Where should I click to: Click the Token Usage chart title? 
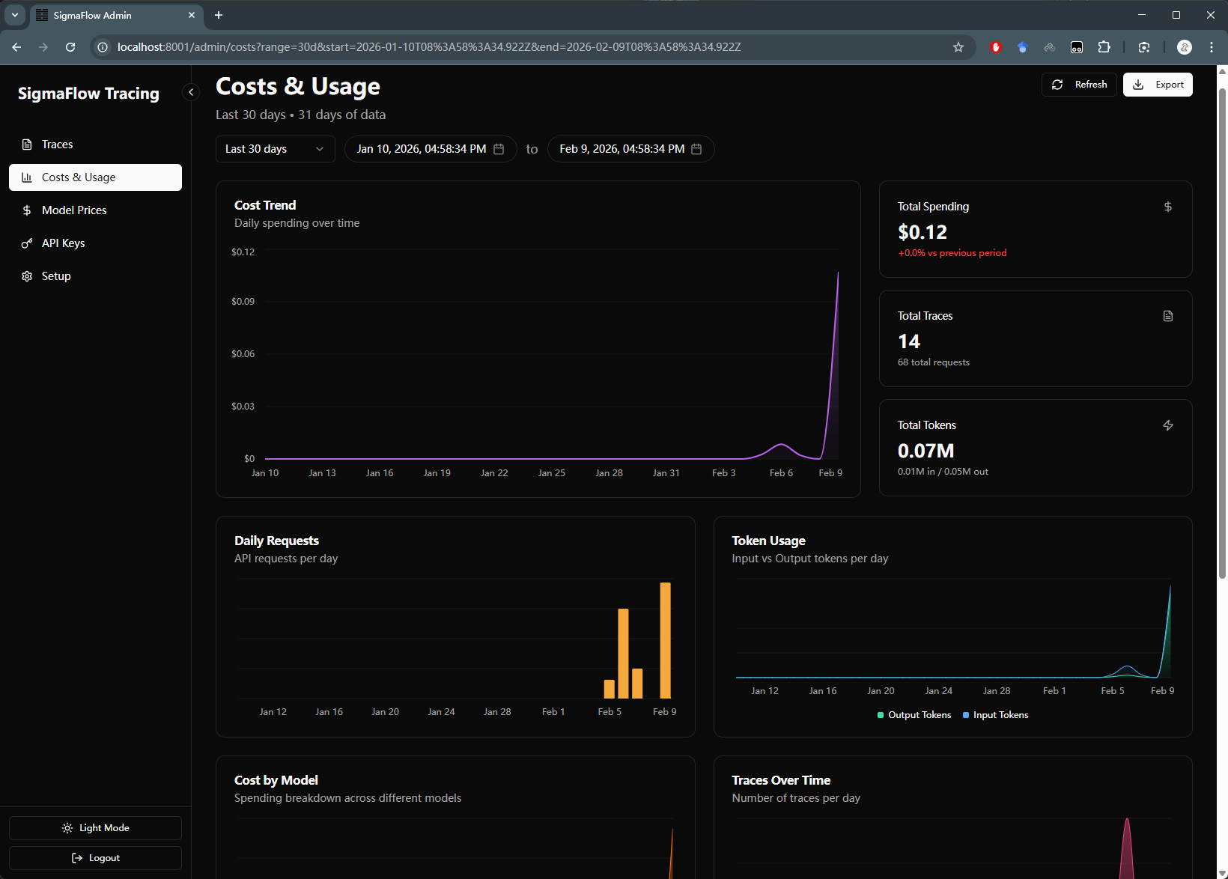coord(768,541)
